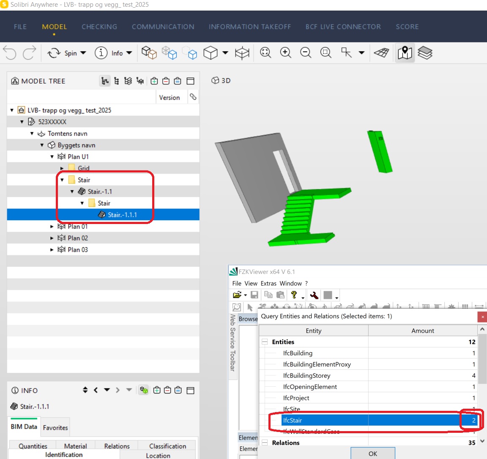Screen dimensions: 487x459
Task: Click the layers icon in the toolbar
Action: [x=425, y=53]
